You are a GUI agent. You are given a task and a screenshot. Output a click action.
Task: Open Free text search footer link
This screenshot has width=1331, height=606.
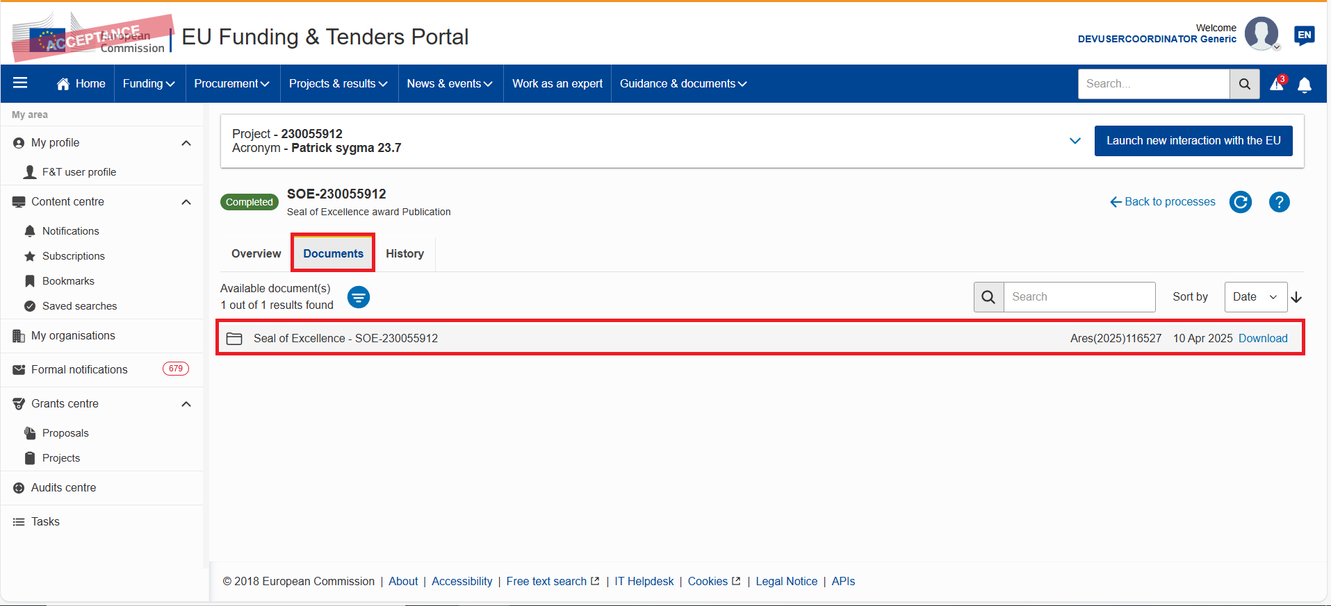553,582
